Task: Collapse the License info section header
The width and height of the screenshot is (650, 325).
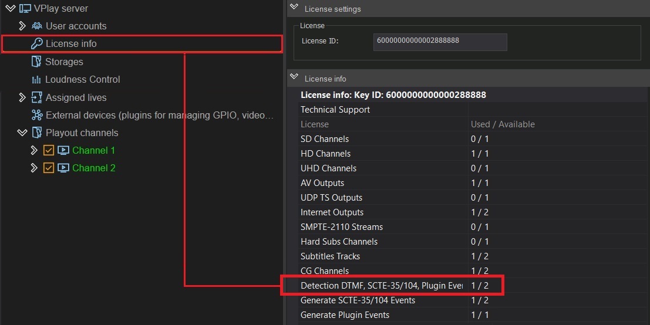Action: pos(294,77)
